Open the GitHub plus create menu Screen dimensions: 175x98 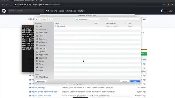(166, 11)
